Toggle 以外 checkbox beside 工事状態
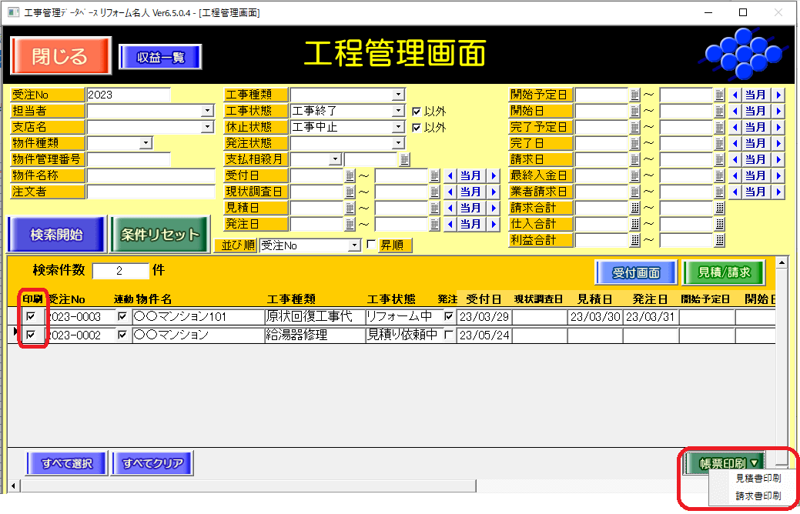 pos(417,111)
